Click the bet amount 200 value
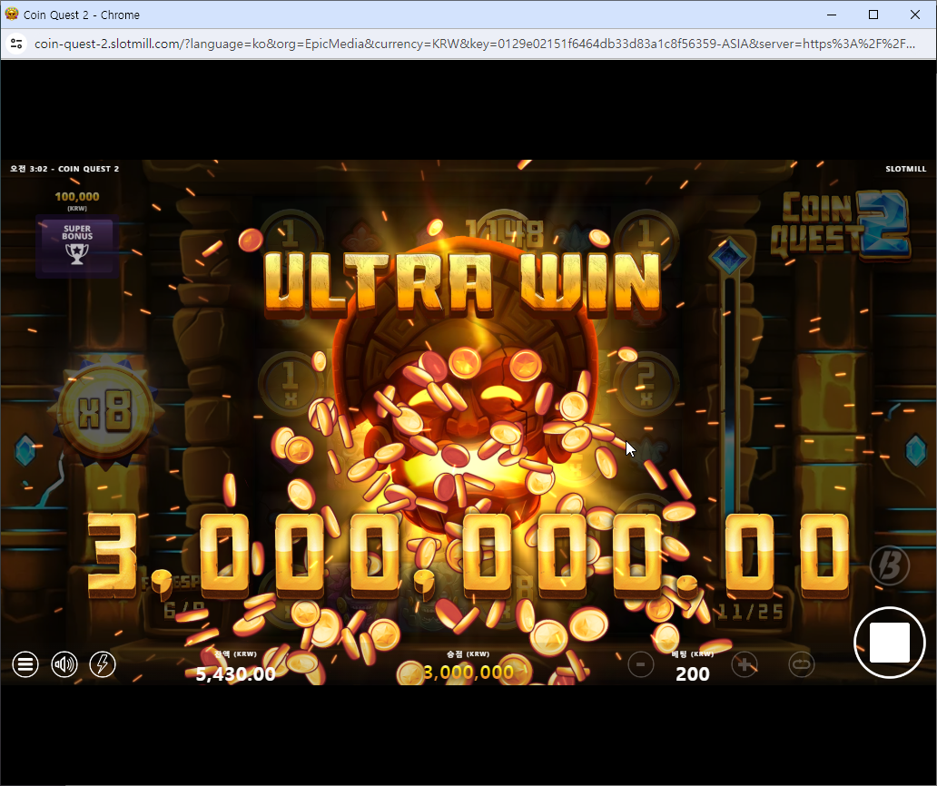Screen dimensions: 937x786 [693, 673]
